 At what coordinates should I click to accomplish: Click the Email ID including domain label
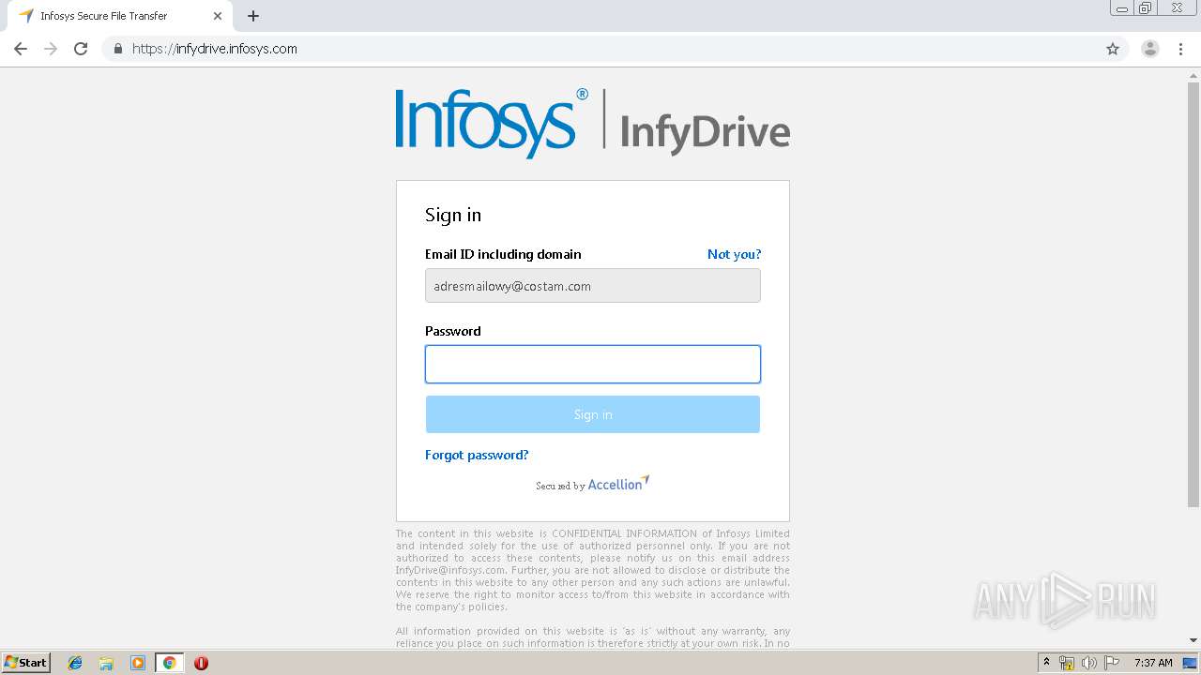pos(503,254)
